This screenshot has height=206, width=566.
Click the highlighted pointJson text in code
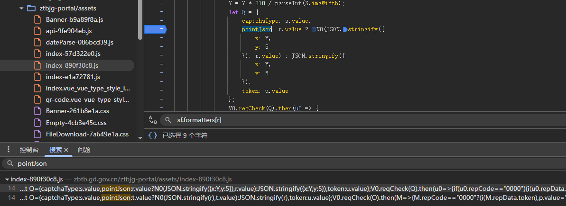(257, 29)
